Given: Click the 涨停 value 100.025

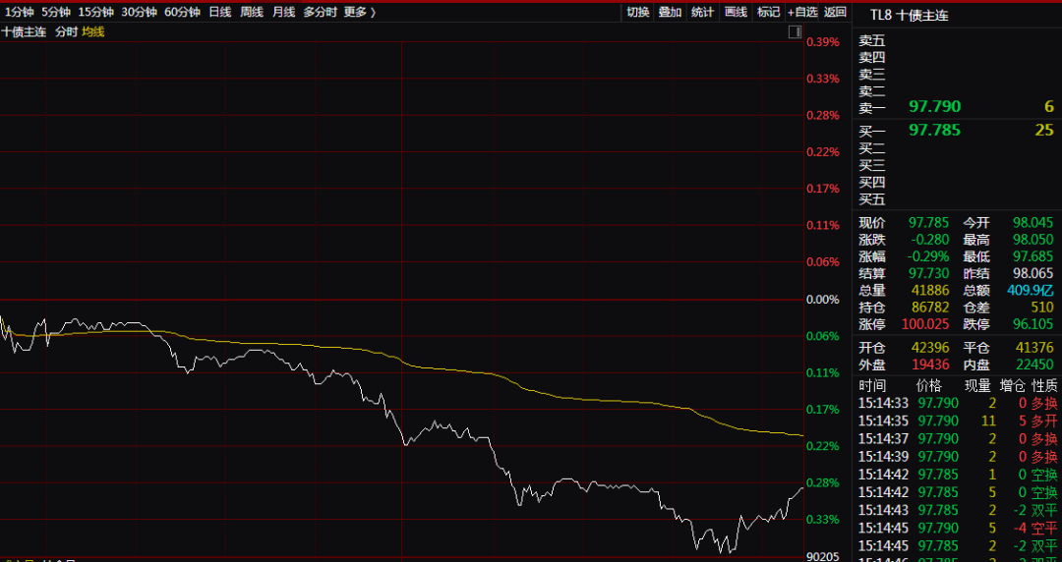Looking at the screenshot, I should pyautogui.click(x=925, y=324).
